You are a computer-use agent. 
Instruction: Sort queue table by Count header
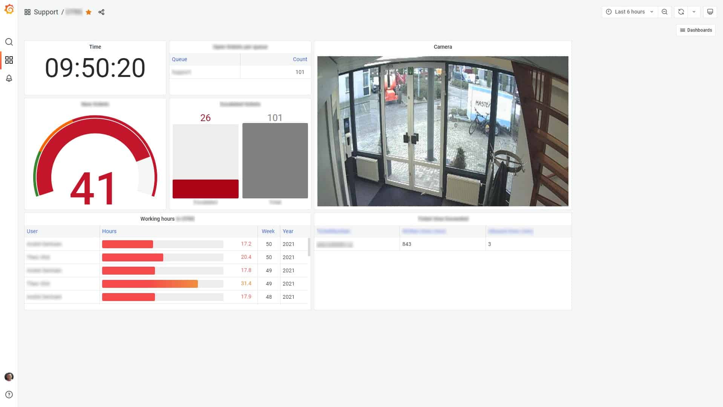click(300, 59)
